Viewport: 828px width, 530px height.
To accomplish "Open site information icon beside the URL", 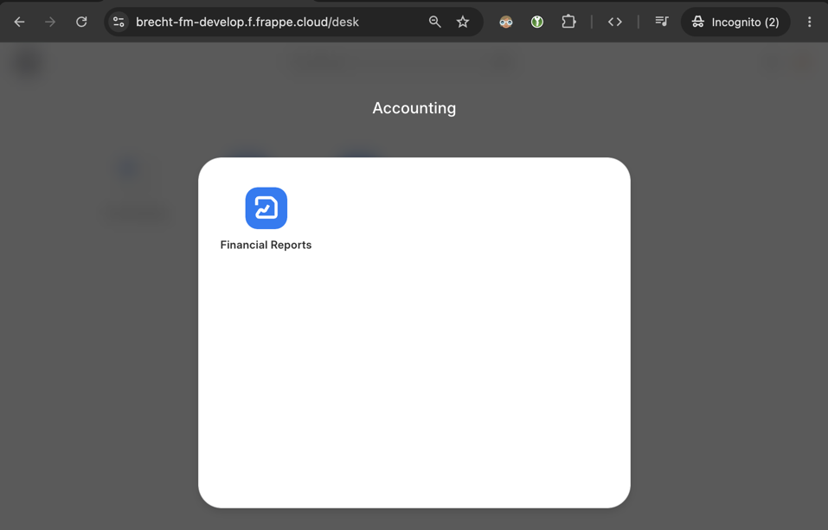I will point(119,22).
